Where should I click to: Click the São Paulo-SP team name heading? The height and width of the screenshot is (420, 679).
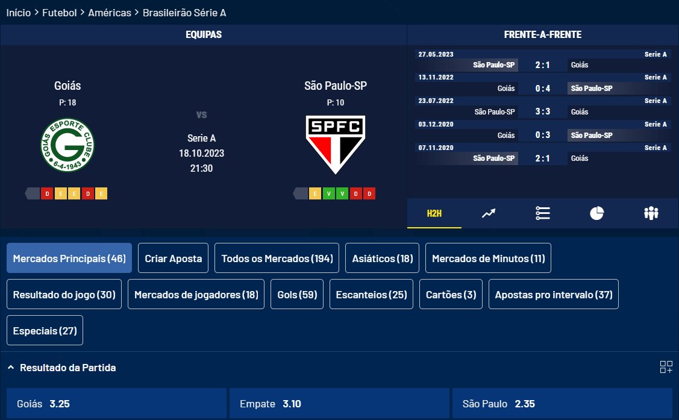(336, 86)
